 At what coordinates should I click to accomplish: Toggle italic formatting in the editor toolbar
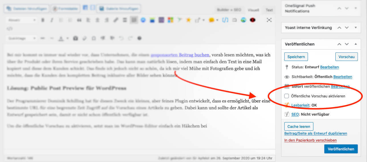[52, 20]
